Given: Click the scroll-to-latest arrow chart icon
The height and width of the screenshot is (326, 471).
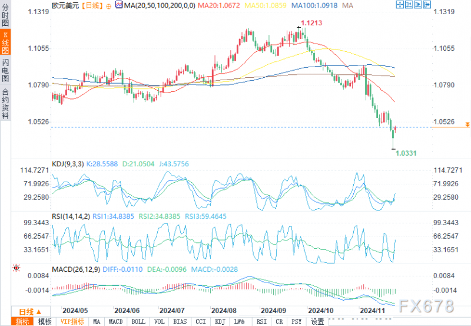Looking at the screenshot, I should pyautogui.click(x=427, y=5).
